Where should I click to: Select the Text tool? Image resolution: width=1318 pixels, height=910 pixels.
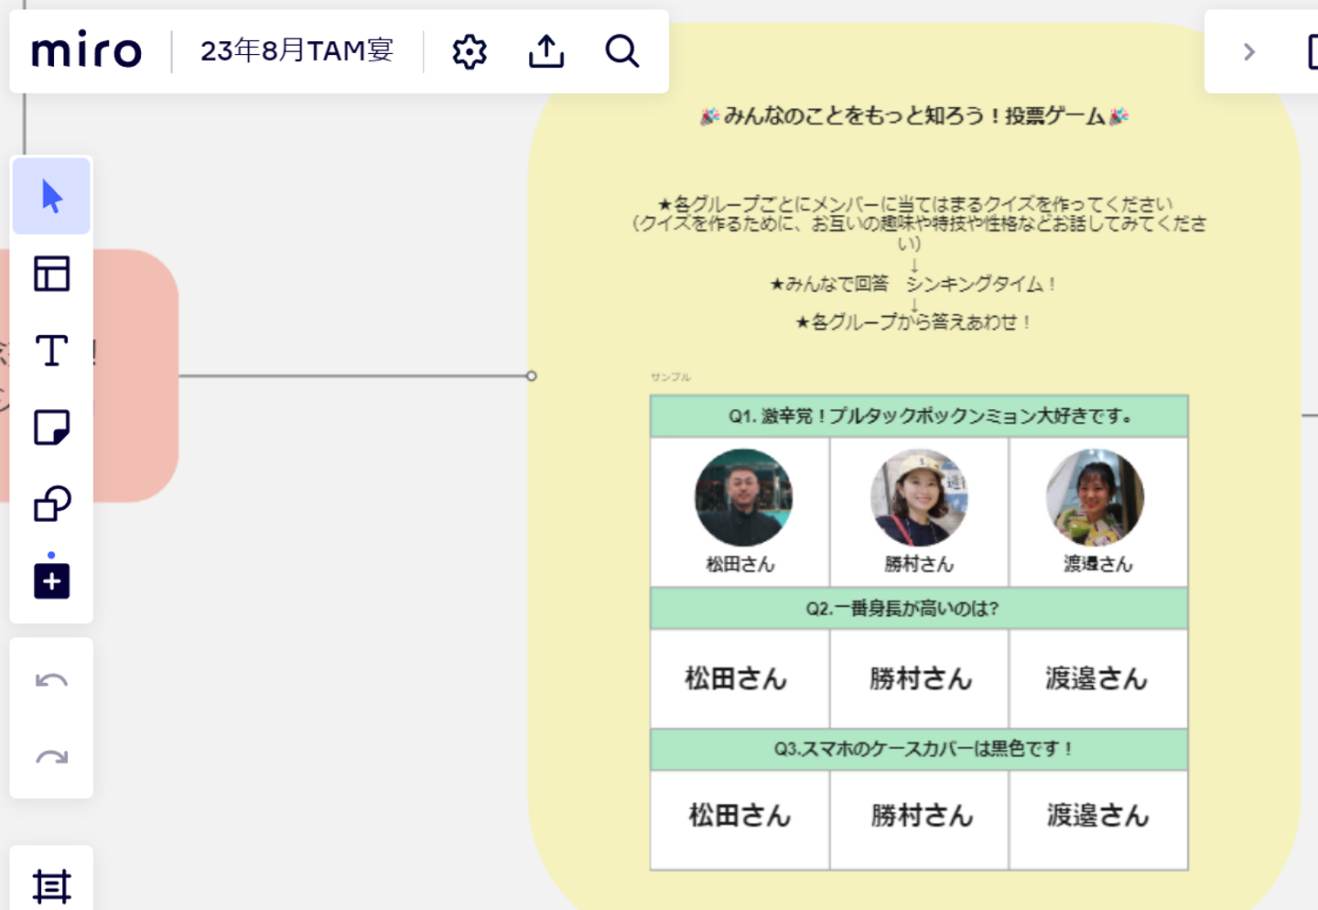51,351
